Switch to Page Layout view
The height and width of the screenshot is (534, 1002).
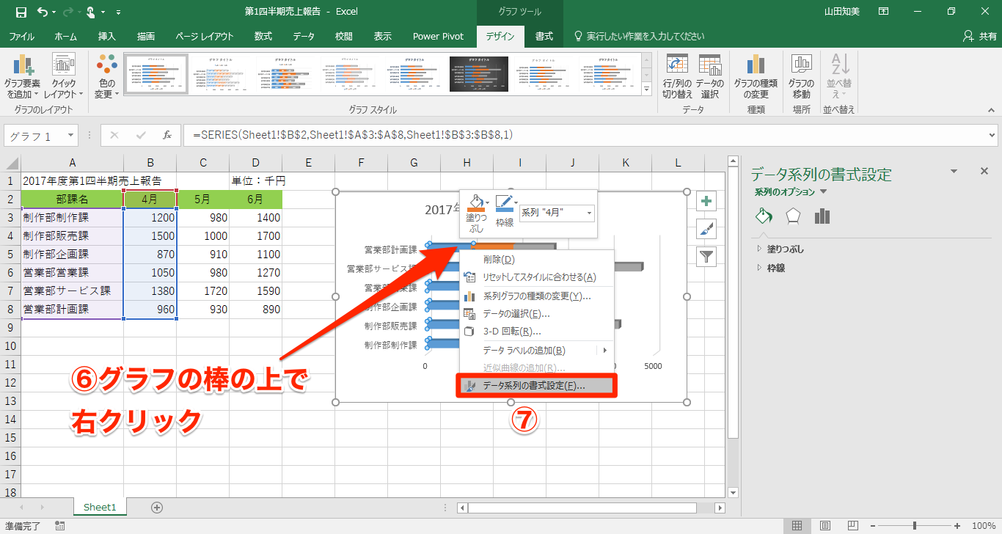tap(827, 526)
